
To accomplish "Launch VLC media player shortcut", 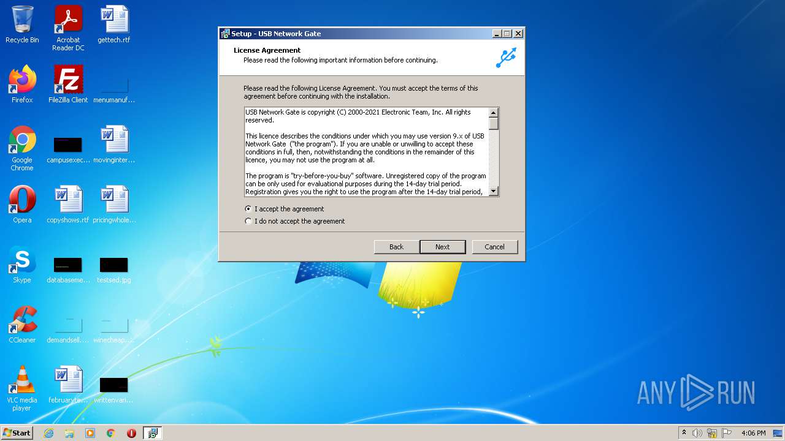I will [x=22, y=388].
